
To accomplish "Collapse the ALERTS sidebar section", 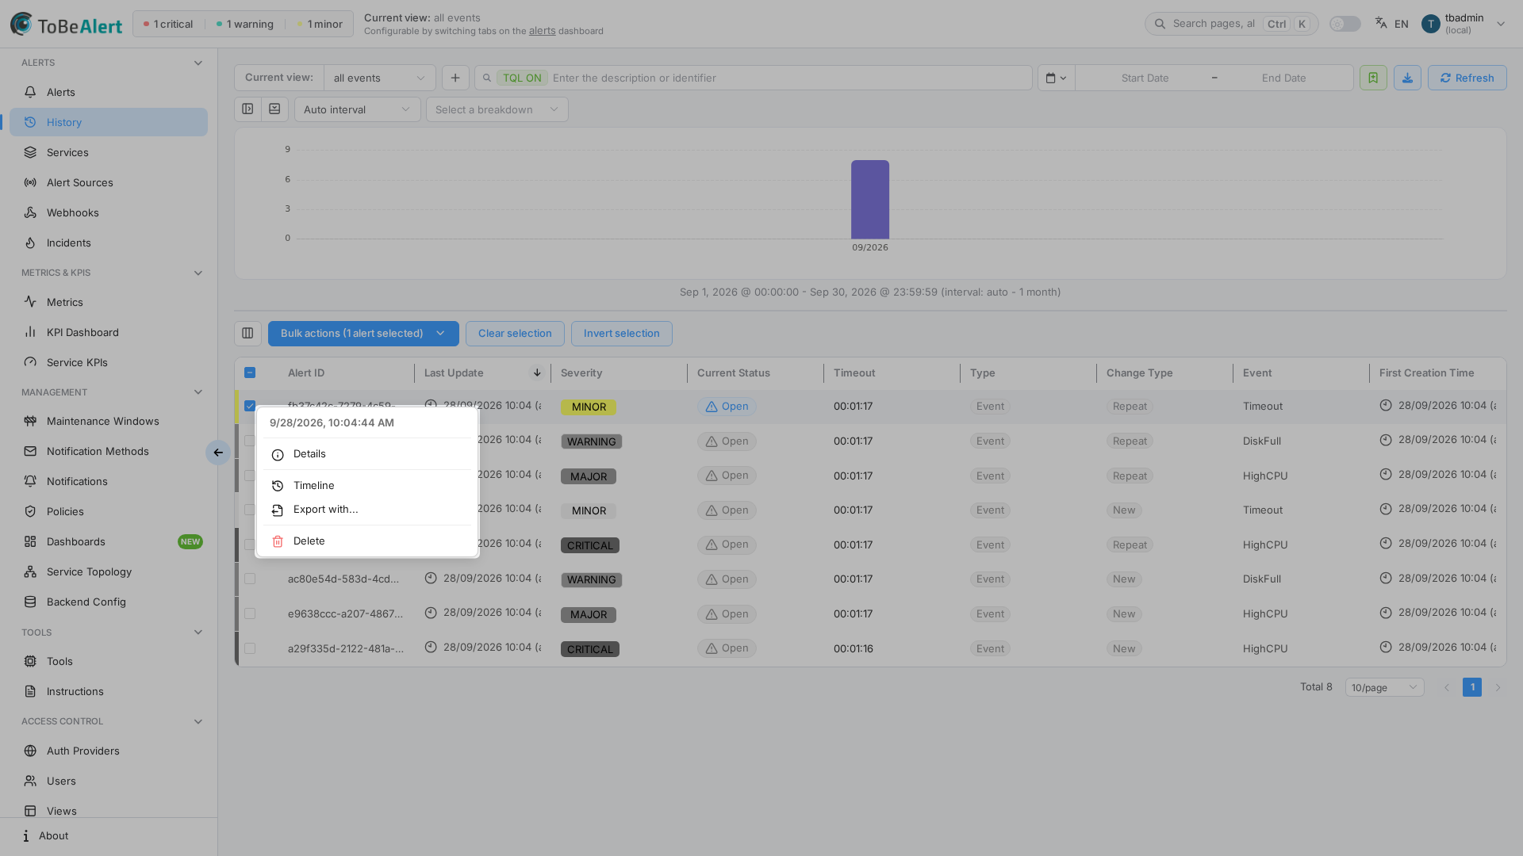I will point(198,63).
